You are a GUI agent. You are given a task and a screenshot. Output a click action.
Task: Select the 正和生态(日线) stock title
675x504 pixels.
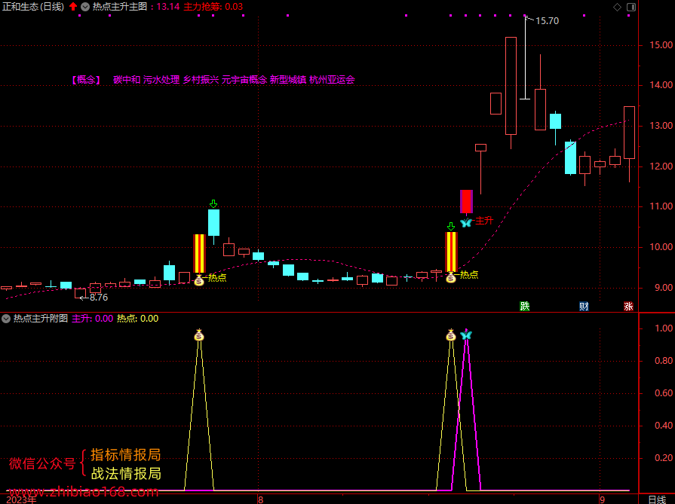[33, 7]
